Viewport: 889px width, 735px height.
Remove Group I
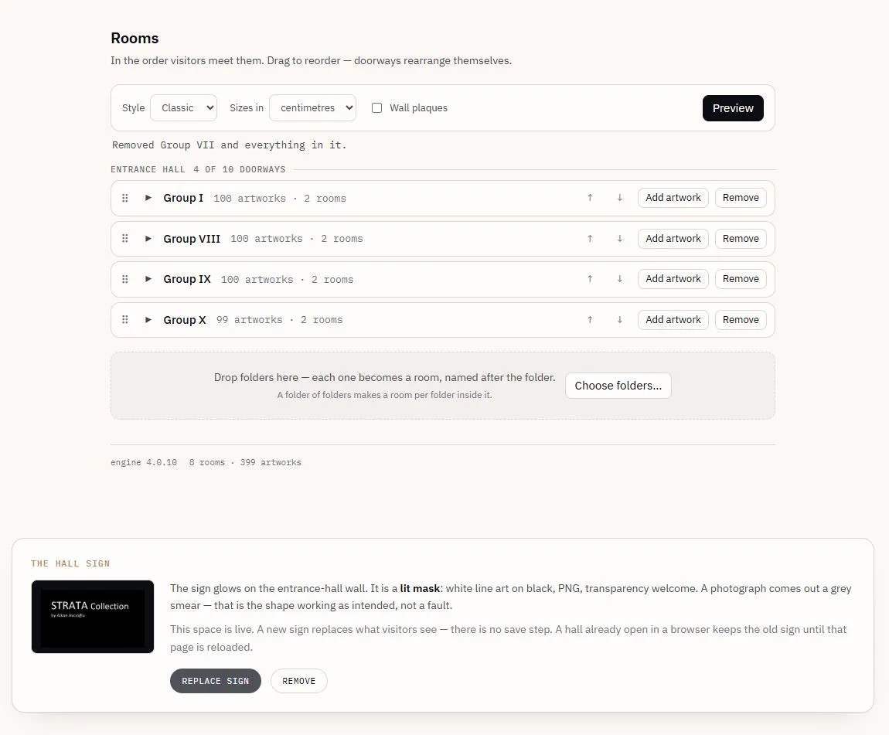pos(741,198)
